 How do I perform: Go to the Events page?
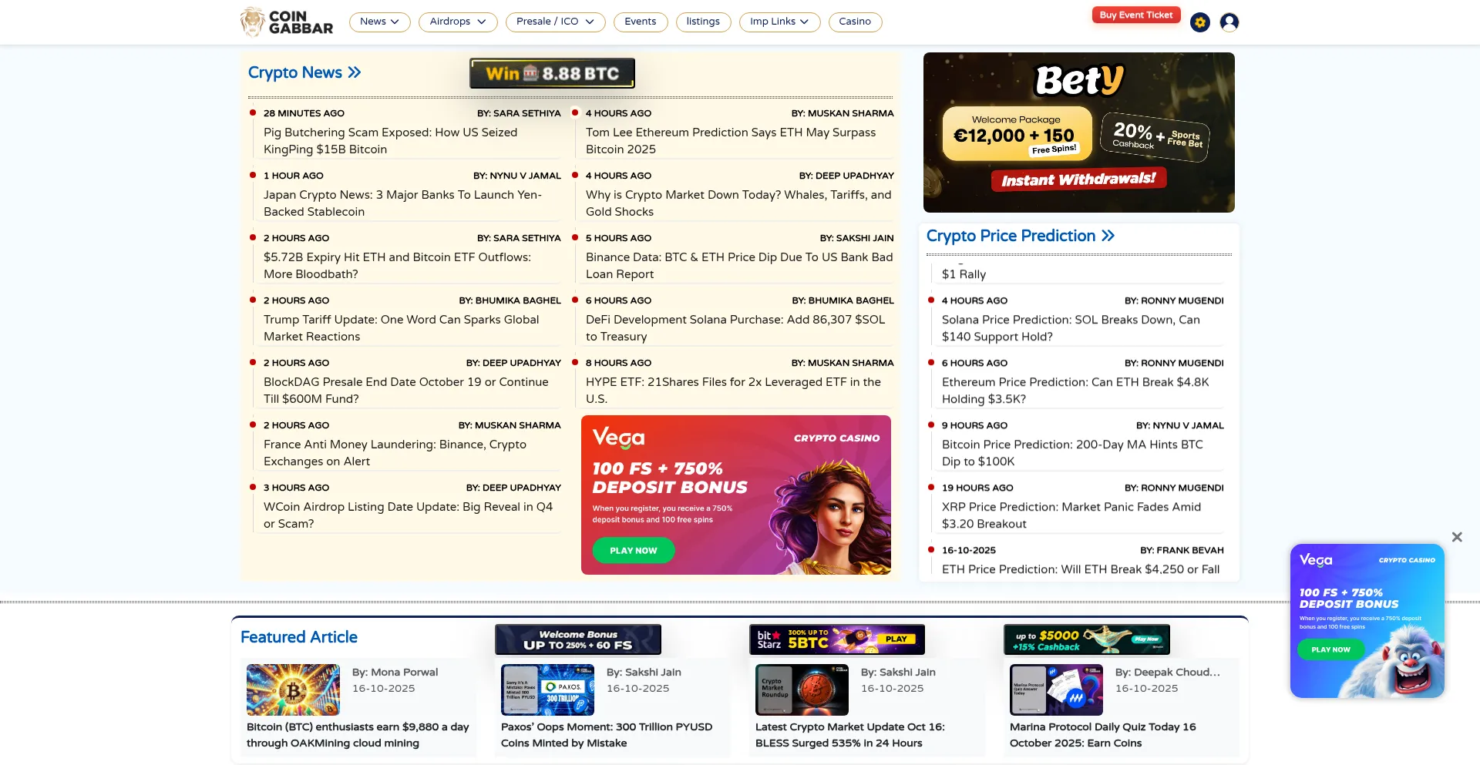click(x=640, y=22)
